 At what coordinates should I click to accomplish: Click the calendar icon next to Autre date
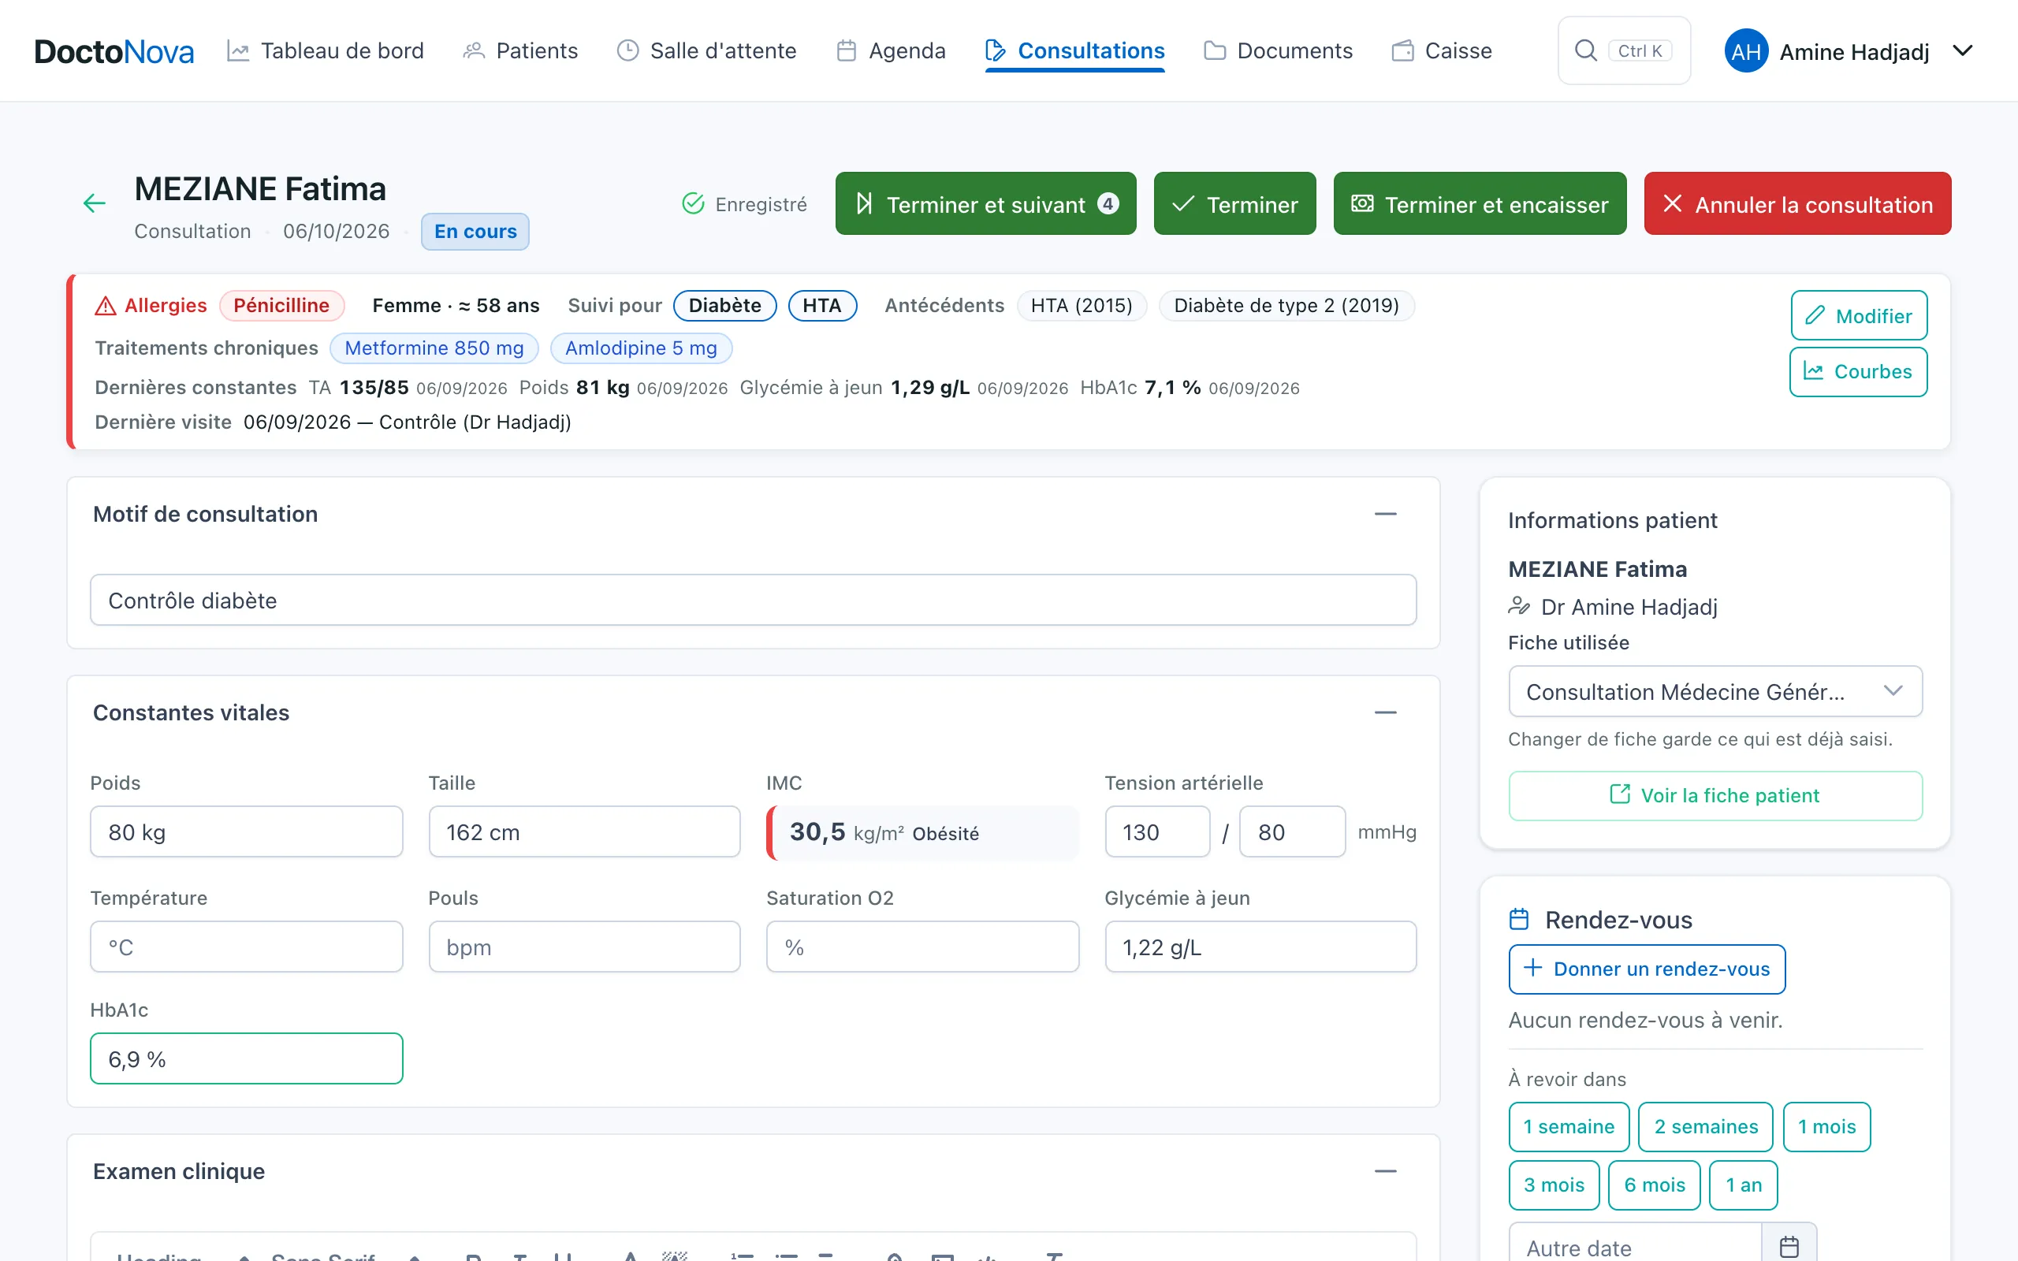(1789, 1247)
